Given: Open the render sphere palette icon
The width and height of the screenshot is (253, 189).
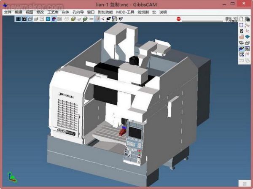Looking at the screenshot, I should (247, 49).
